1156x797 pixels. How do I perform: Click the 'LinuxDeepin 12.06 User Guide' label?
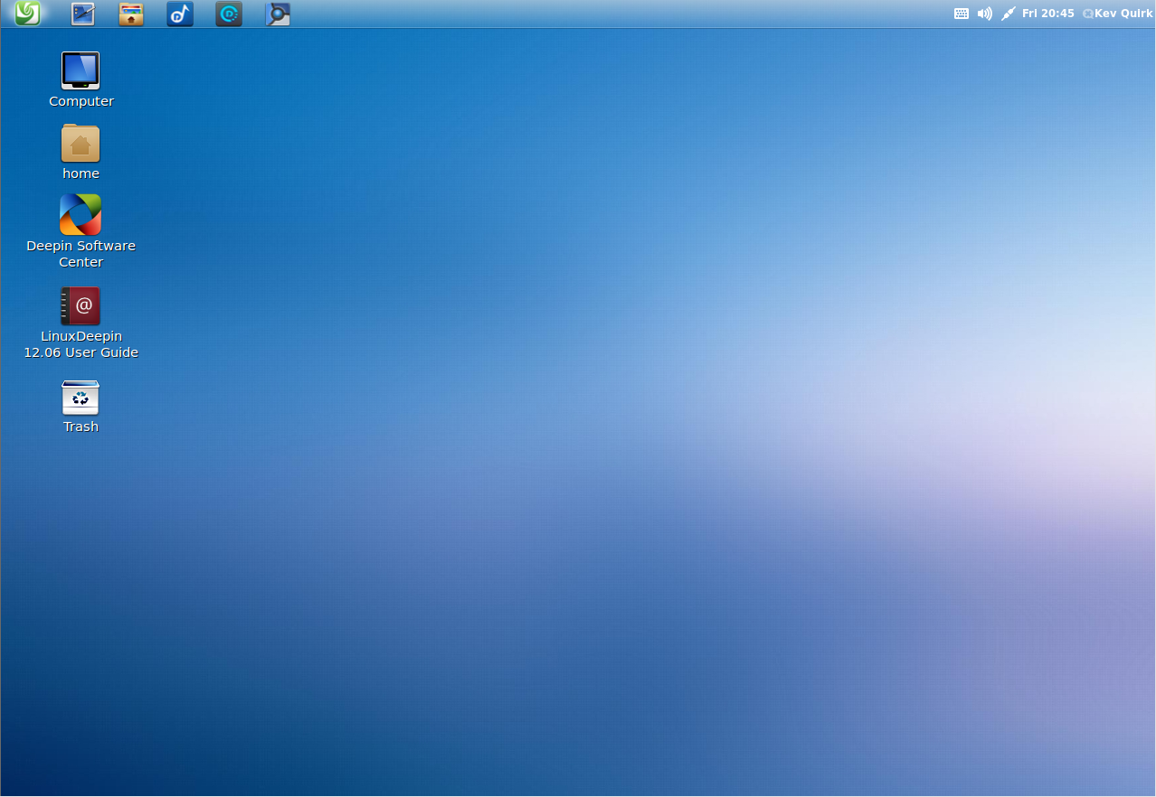pyautogui.click(x=81, y=344)
